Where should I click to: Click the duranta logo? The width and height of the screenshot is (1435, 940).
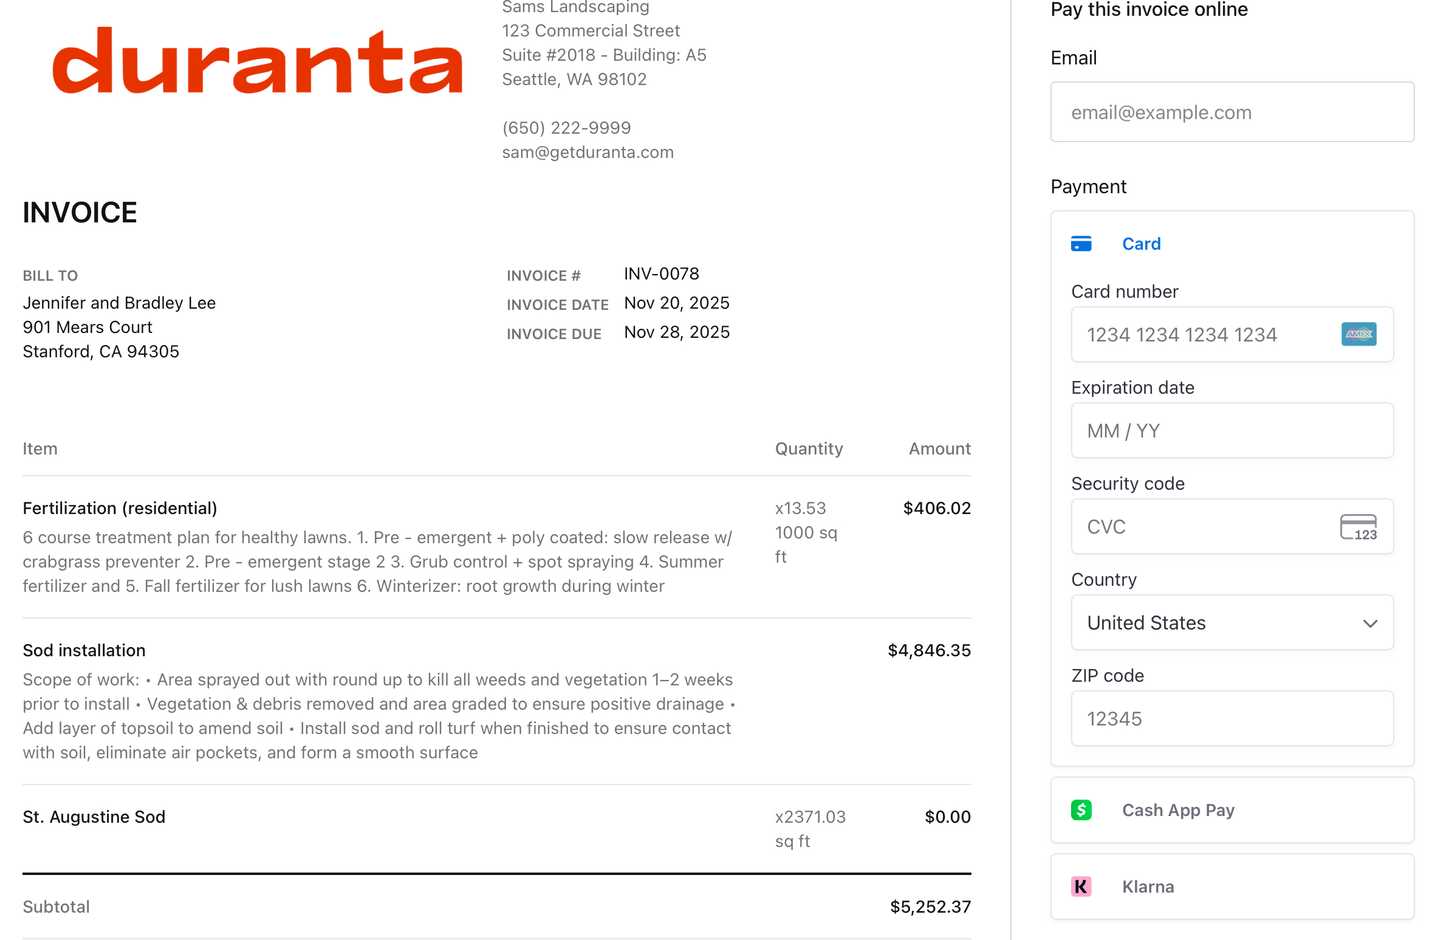[x=258, y=61]
